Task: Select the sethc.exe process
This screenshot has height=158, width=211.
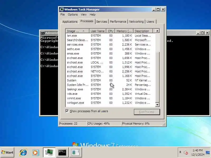Action: [110, 49]
